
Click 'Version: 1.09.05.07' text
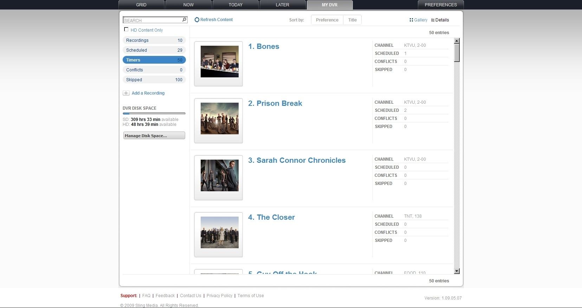tap(443, 298)
